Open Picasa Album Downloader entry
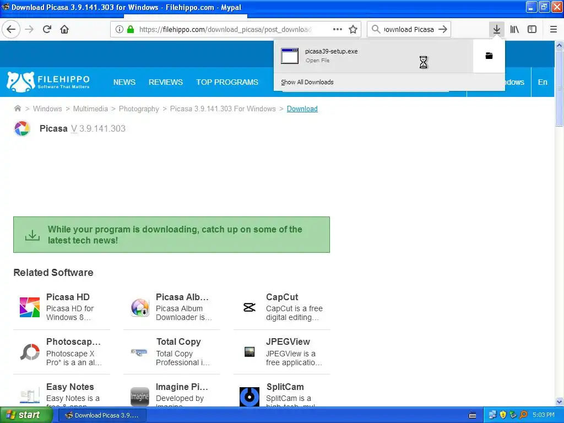This screenshot has width=564, height=423. [x=182, y=297]
